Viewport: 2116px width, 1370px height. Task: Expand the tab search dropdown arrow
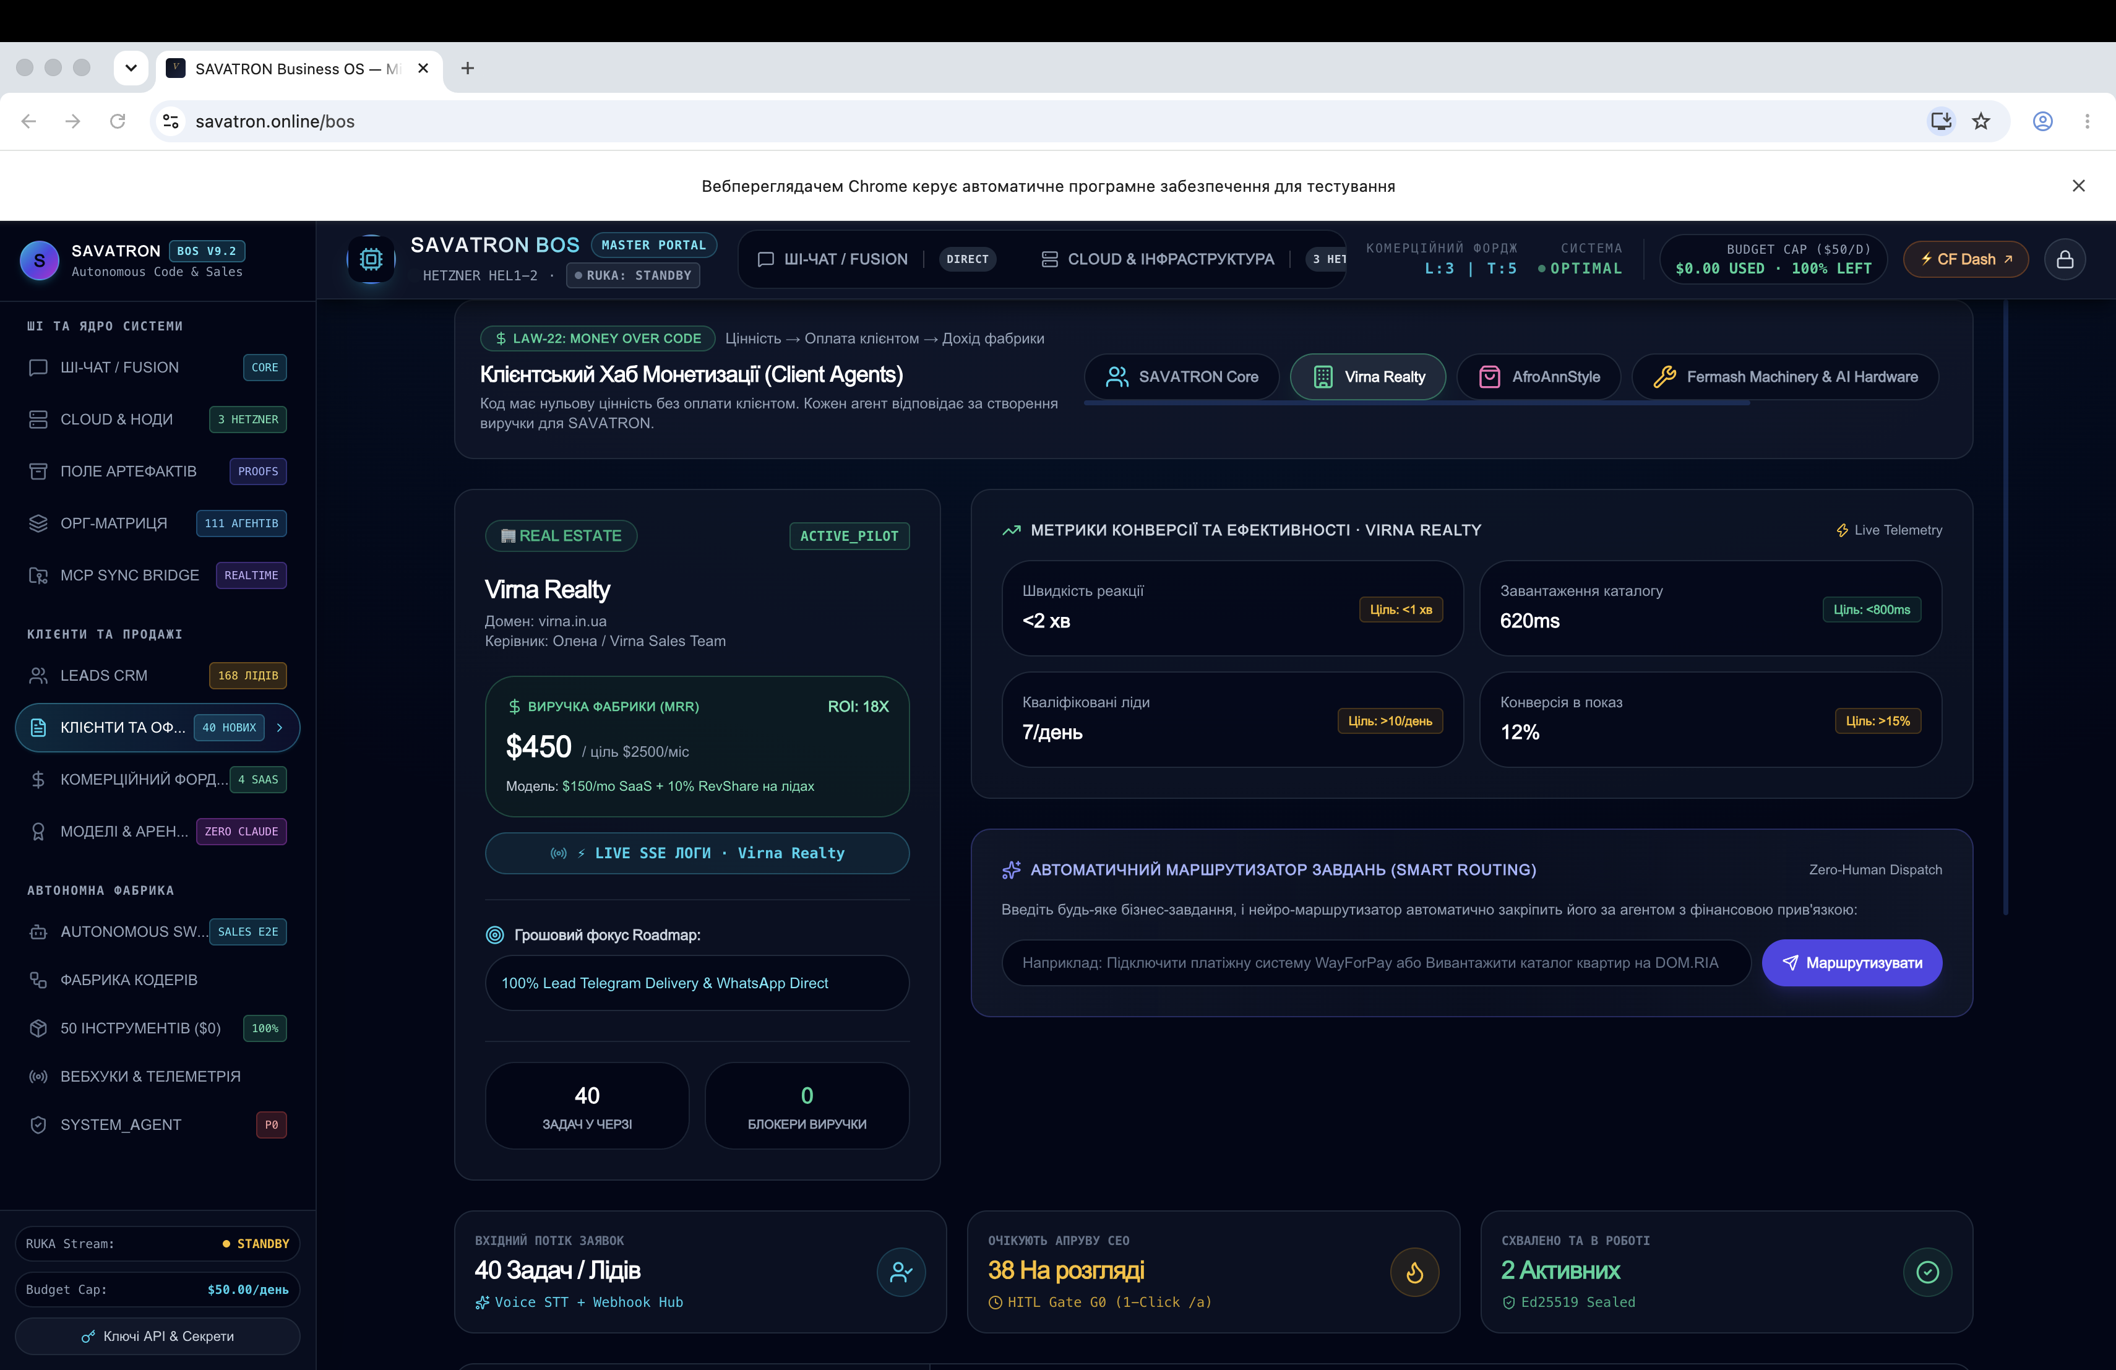click(131, 67)
